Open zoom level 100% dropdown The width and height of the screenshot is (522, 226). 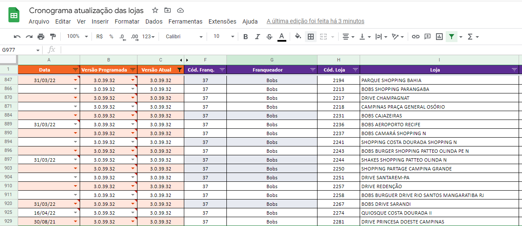[78, 37]
